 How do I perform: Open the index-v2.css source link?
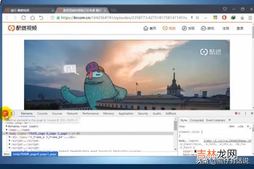click(227, 140)
